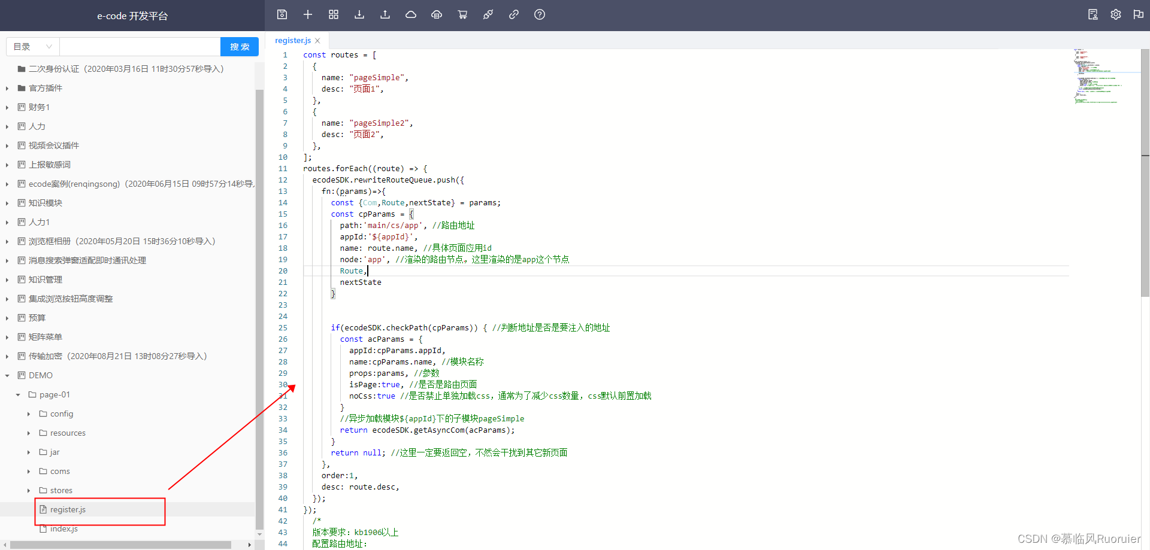The image size is (1150, 550).
Task: Expand the resources folder arrow
Action: (29, 433)
